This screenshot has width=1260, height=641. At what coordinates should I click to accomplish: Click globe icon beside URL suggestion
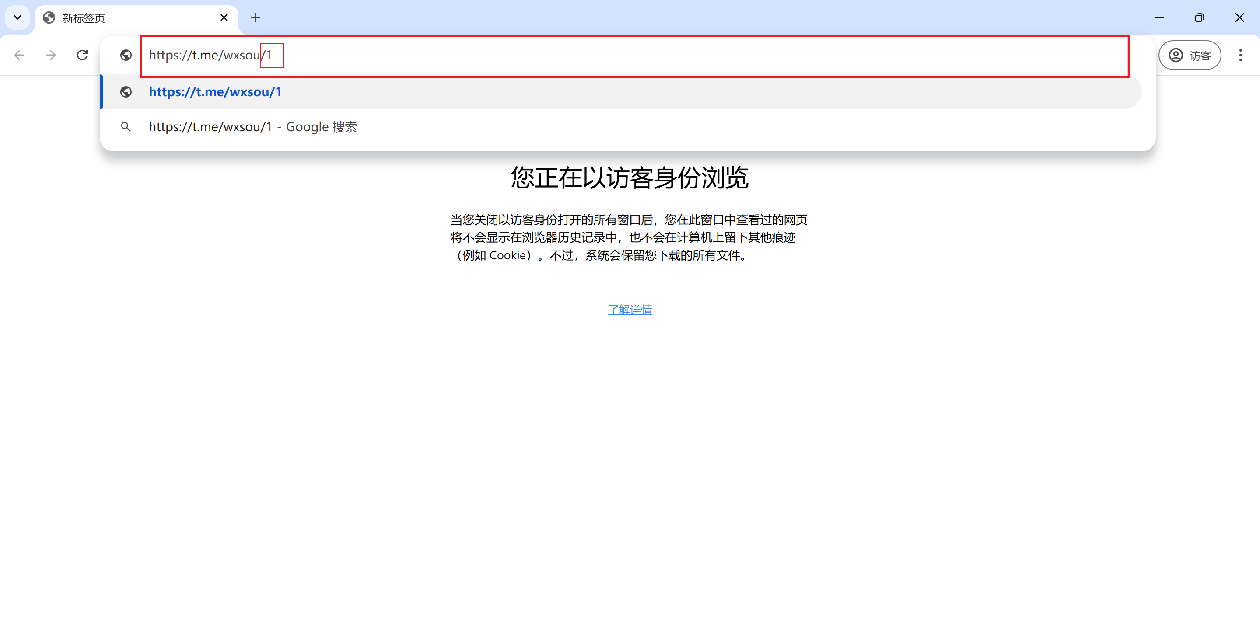[126, 92]
